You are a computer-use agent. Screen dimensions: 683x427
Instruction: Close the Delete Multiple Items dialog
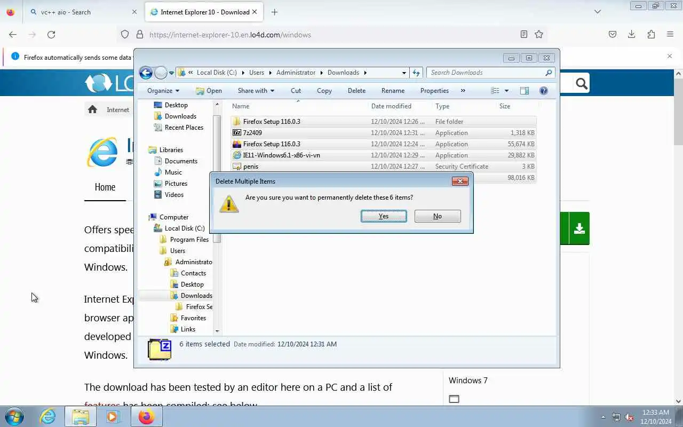[x=460, y=181]
